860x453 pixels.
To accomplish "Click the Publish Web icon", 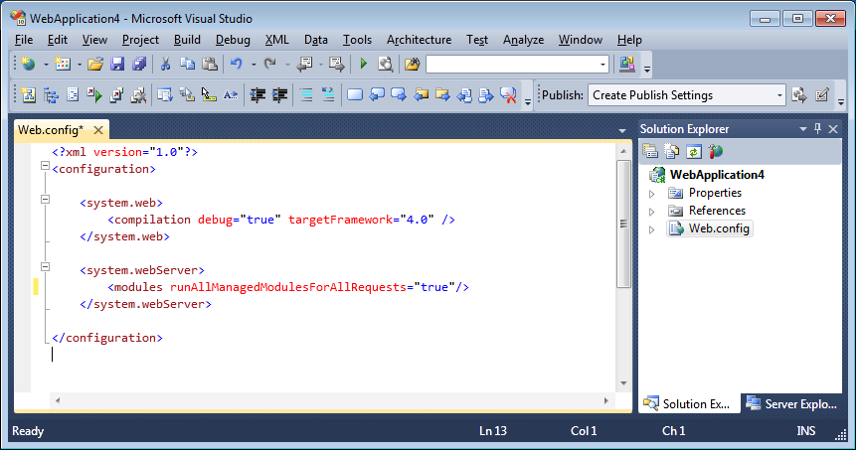I will pyautogui.click(x=799, y=95).
